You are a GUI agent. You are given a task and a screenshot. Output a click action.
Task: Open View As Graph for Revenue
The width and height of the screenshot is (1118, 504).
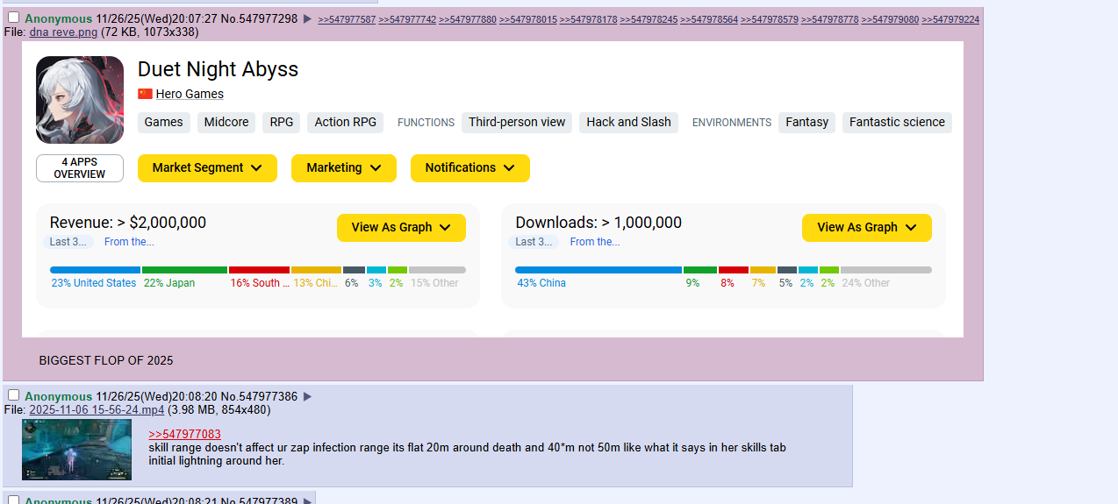click(401, 228)
